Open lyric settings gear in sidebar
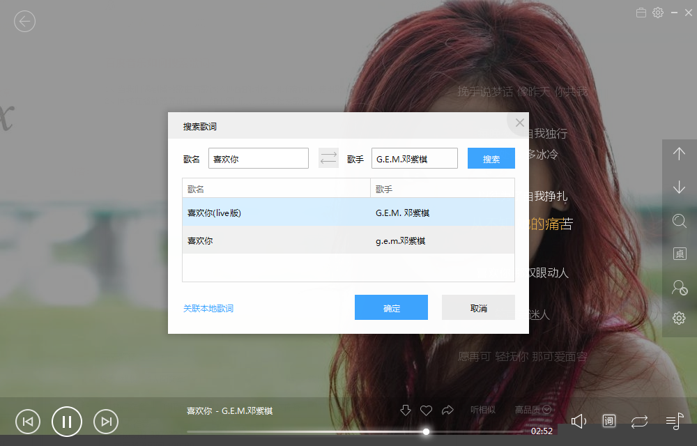 point(679,318)
